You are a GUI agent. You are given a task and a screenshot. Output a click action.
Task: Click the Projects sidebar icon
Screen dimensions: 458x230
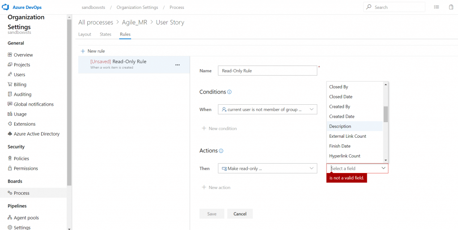click(x=10, y=65)
